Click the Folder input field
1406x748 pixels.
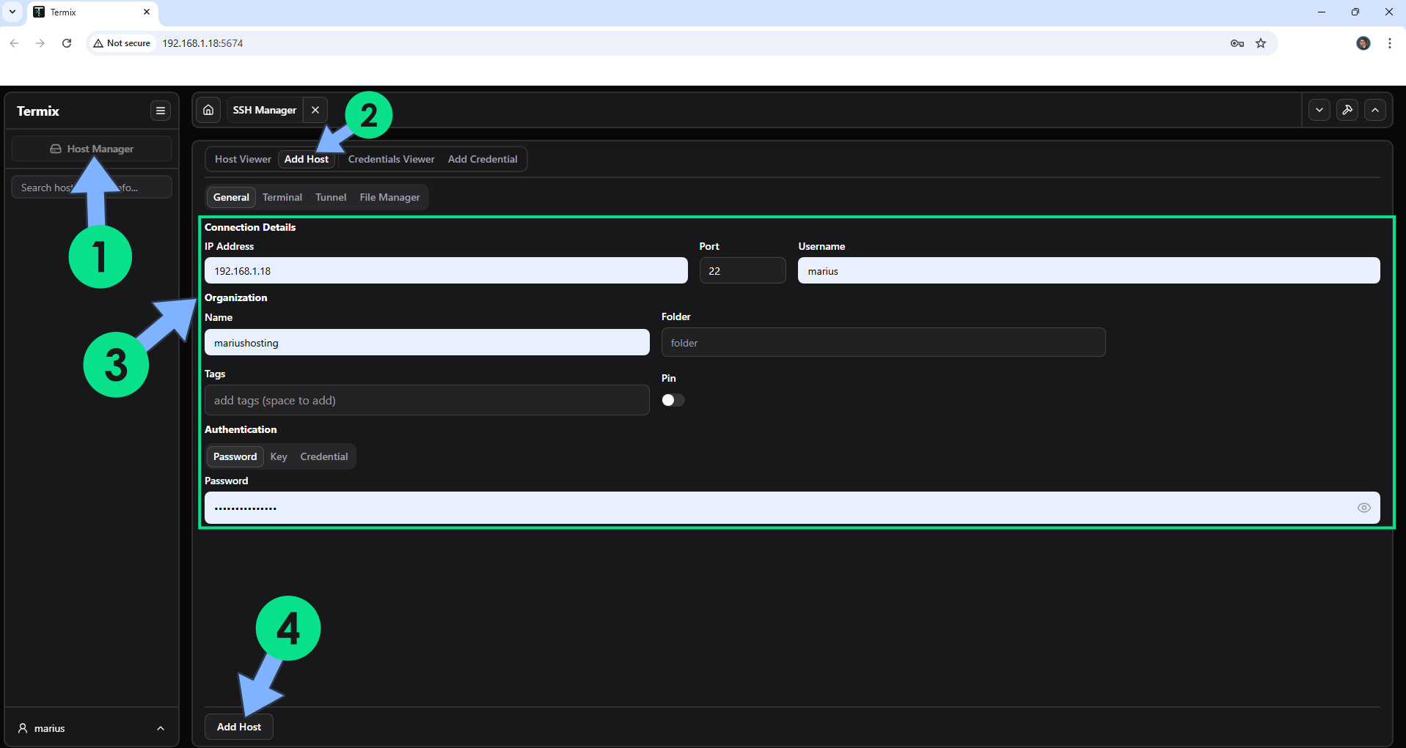point(883,343)
